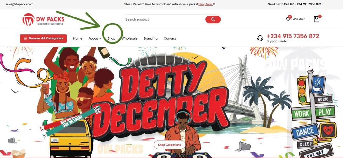Image resolution: width=343 pixels, height=158 pixels.
Task: Click the Support Center phone number
Action: [293, 36]
